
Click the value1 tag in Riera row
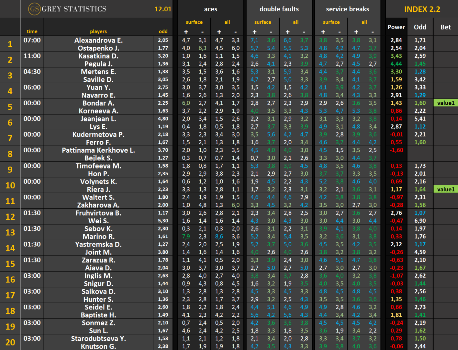446,189
